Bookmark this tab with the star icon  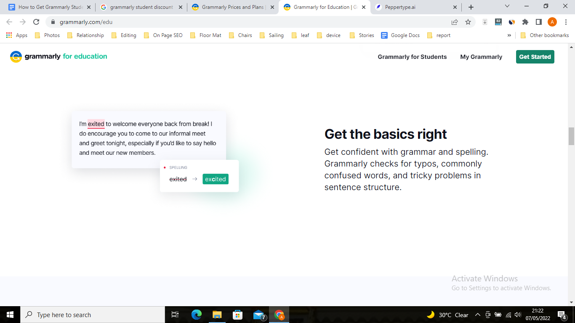pyautogui.click(x=468, y=22)
